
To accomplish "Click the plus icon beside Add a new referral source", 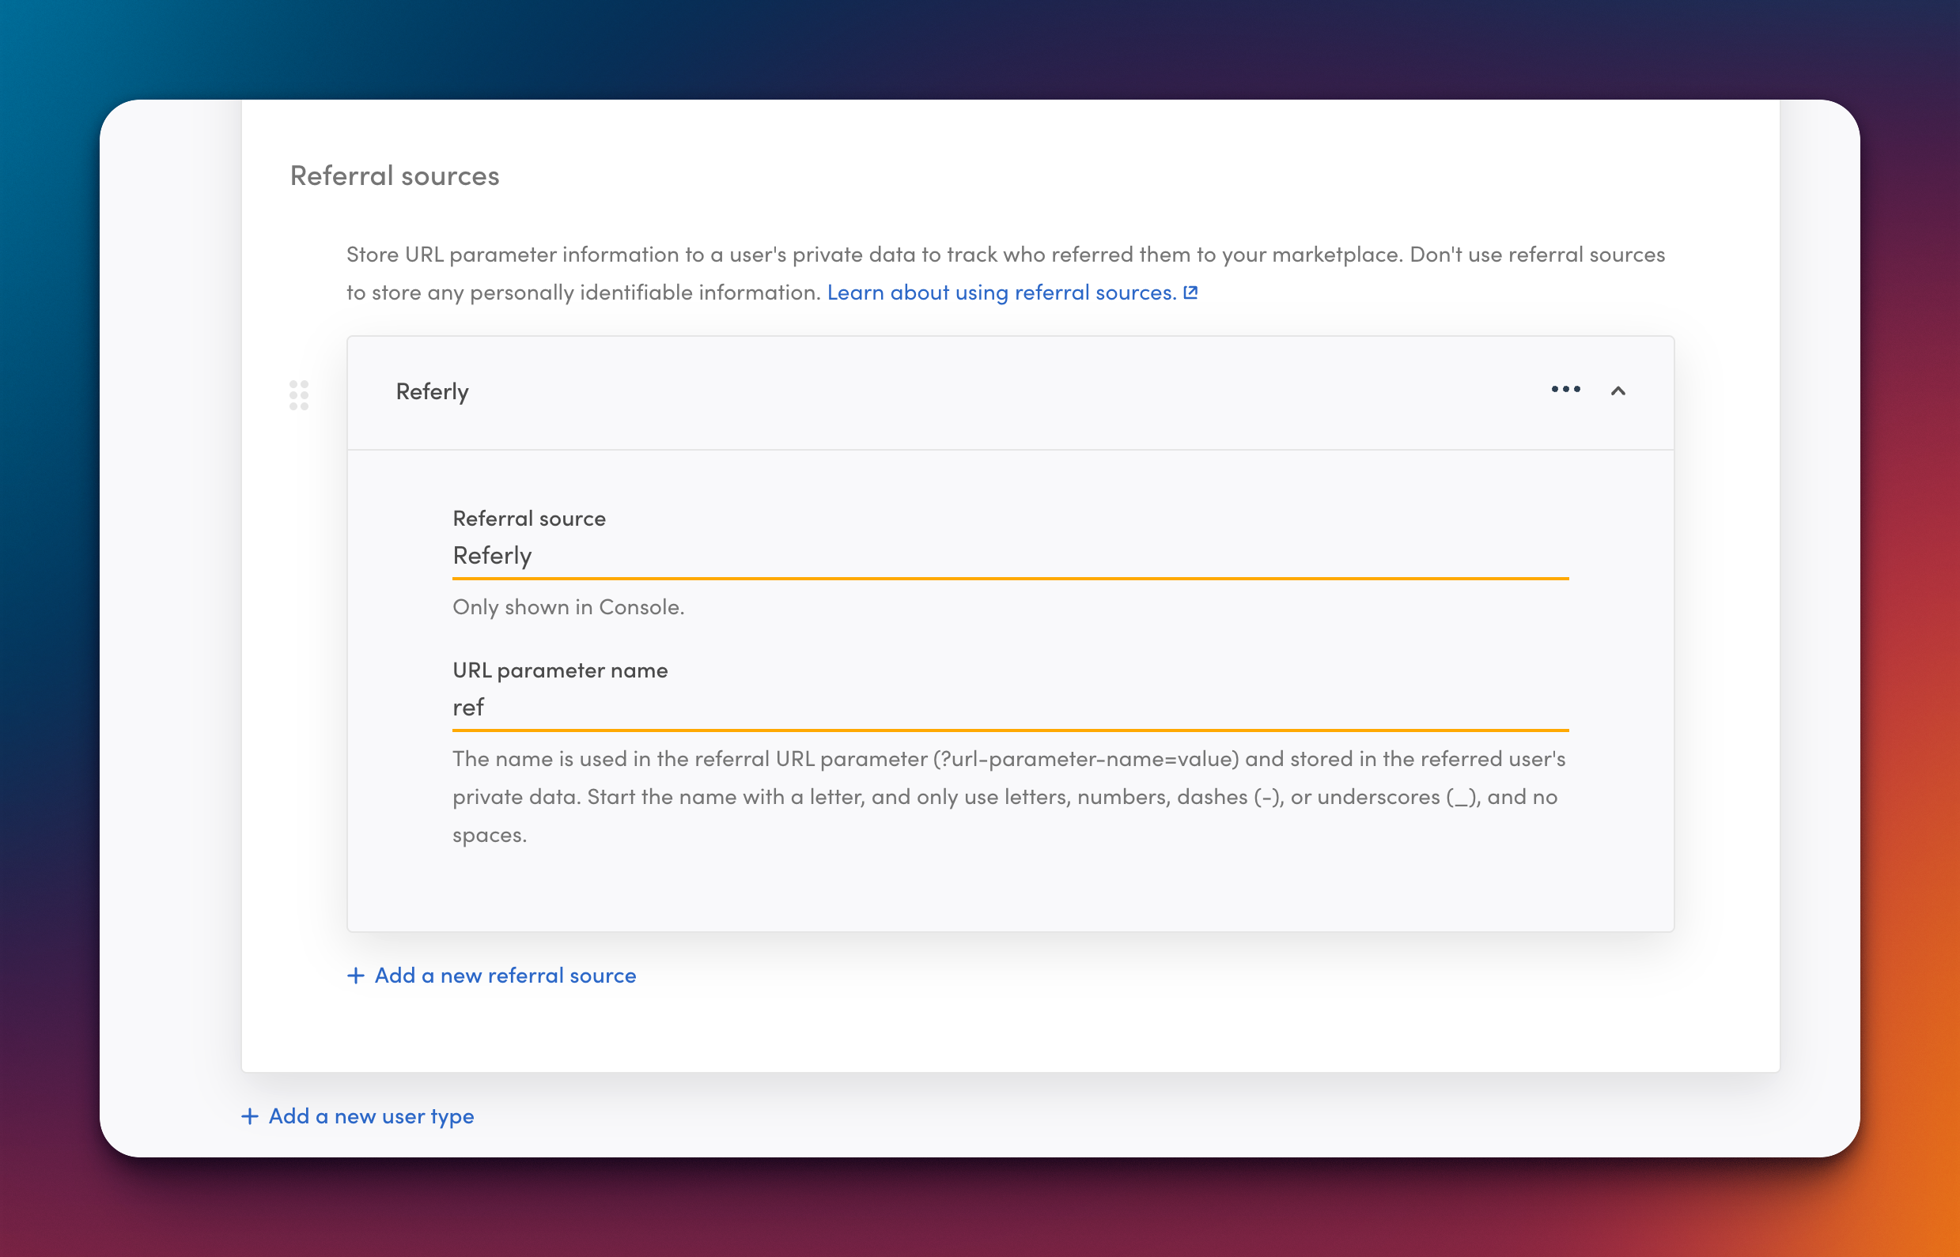I will tap(355, 976).
